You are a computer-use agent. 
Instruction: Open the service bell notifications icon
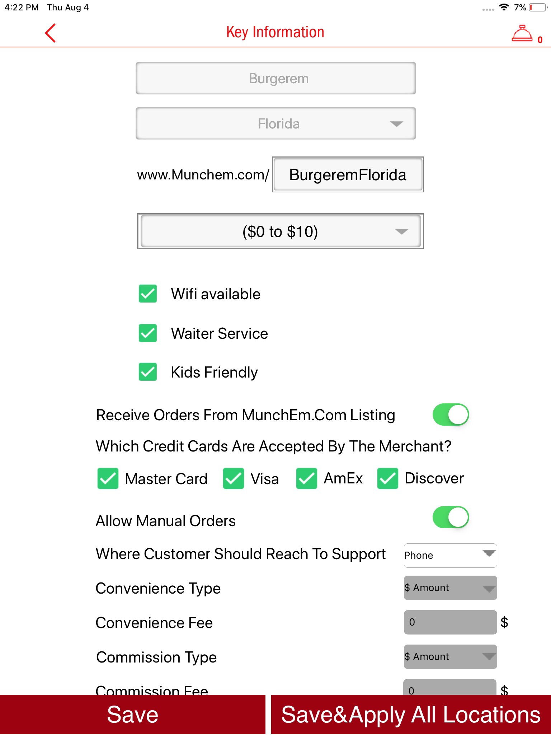click(522, 34)
